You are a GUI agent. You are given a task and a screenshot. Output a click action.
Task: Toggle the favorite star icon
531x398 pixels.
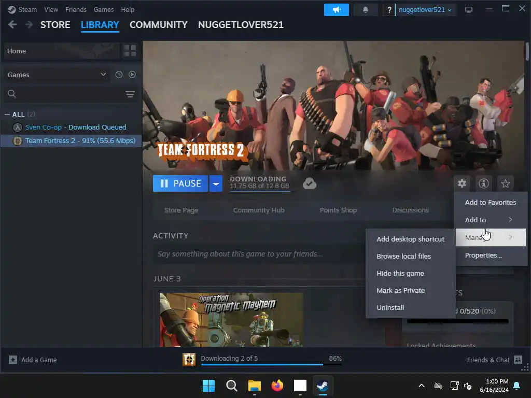tap(505, 183)
